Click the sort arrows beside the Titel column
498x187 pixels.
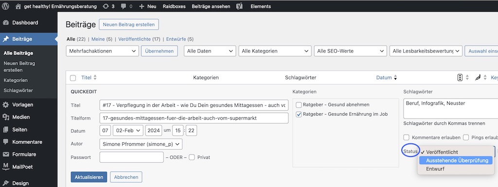click(95, 77)
